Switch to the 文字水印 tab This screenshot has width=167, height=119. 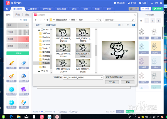tap(47, 9)
